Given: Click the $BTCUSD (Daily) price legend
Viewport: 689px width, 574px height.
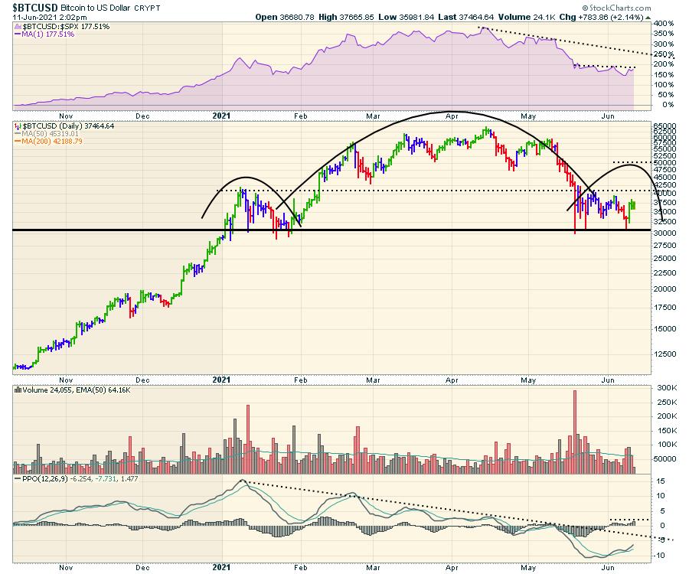Looking at the screenshot, I should (x=61, y=125).
